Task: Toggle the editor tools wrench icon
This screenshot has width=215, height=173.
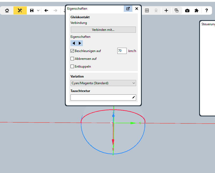Action: coord(20,10)
